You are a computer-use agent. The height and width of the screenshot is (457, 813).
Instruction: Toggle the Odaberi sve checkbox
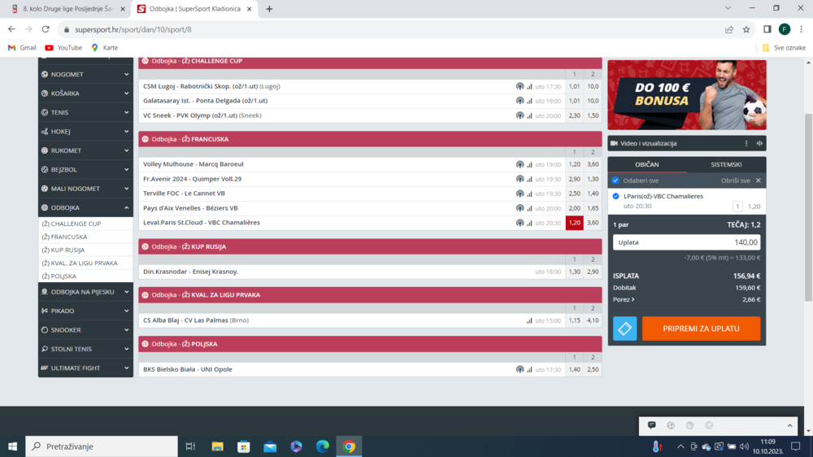tap(615, 181)
